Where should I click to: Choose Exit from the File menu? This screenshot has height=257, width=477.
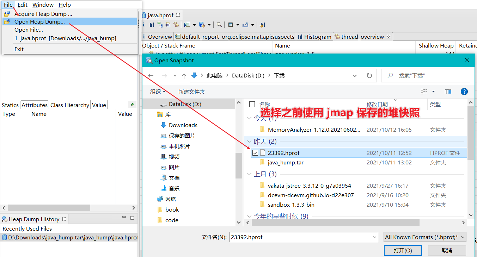pos(69,49)
